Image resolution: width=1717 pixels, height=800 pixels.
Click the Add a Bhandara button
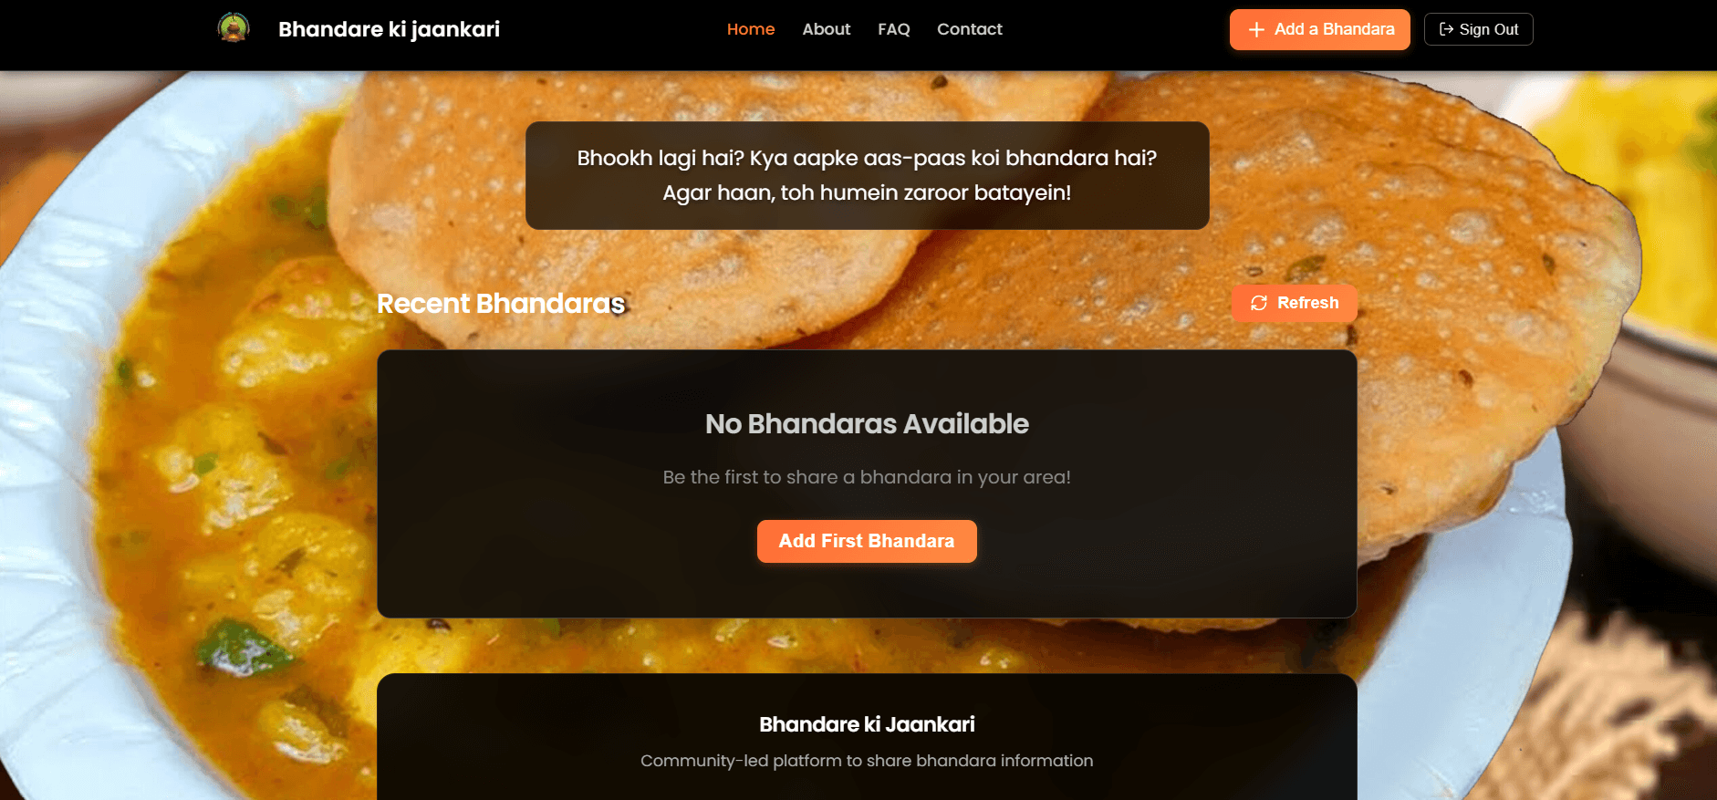pos(1319,29)
